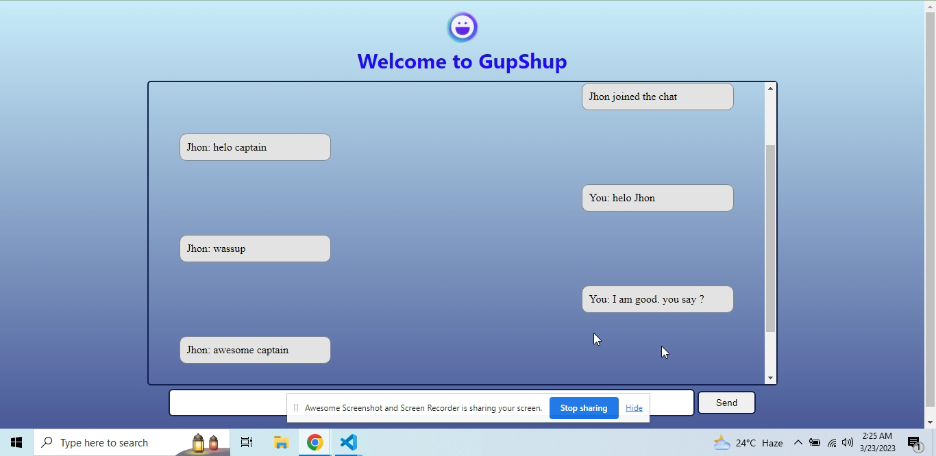Select the 'Jhon: wassup' message

pyautogui.click(x=255, y=249)
